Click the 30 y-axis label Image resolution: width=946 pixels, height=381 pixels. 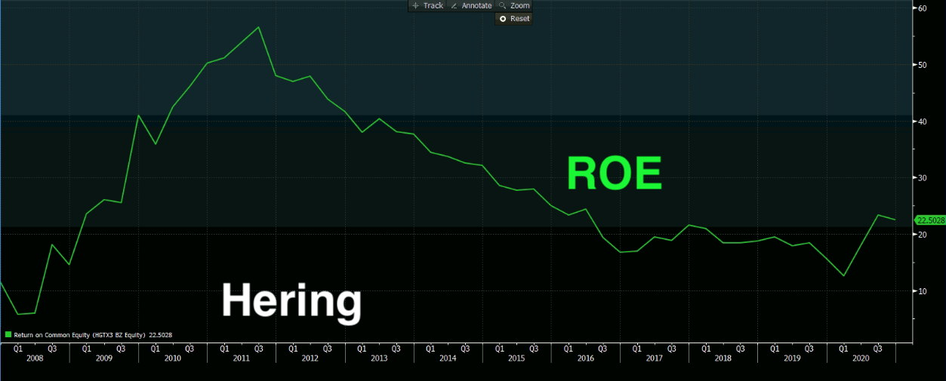coord(923,178)
